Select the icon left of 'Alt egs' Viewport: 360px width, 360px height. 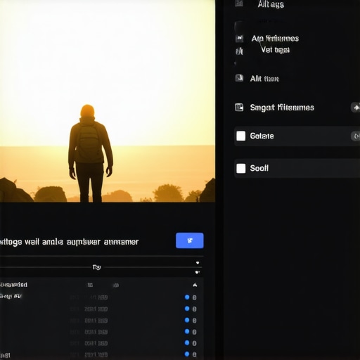(x=239, y=4)
